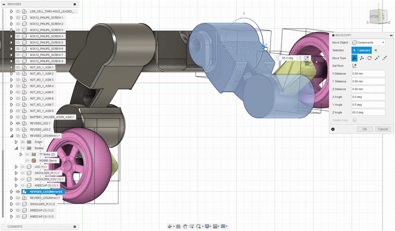395x231 pixels.
Task: Toggle visibility of BATTERY_HOLDER_ASSM_ASM:1
Action: click(x=18, y=117)
